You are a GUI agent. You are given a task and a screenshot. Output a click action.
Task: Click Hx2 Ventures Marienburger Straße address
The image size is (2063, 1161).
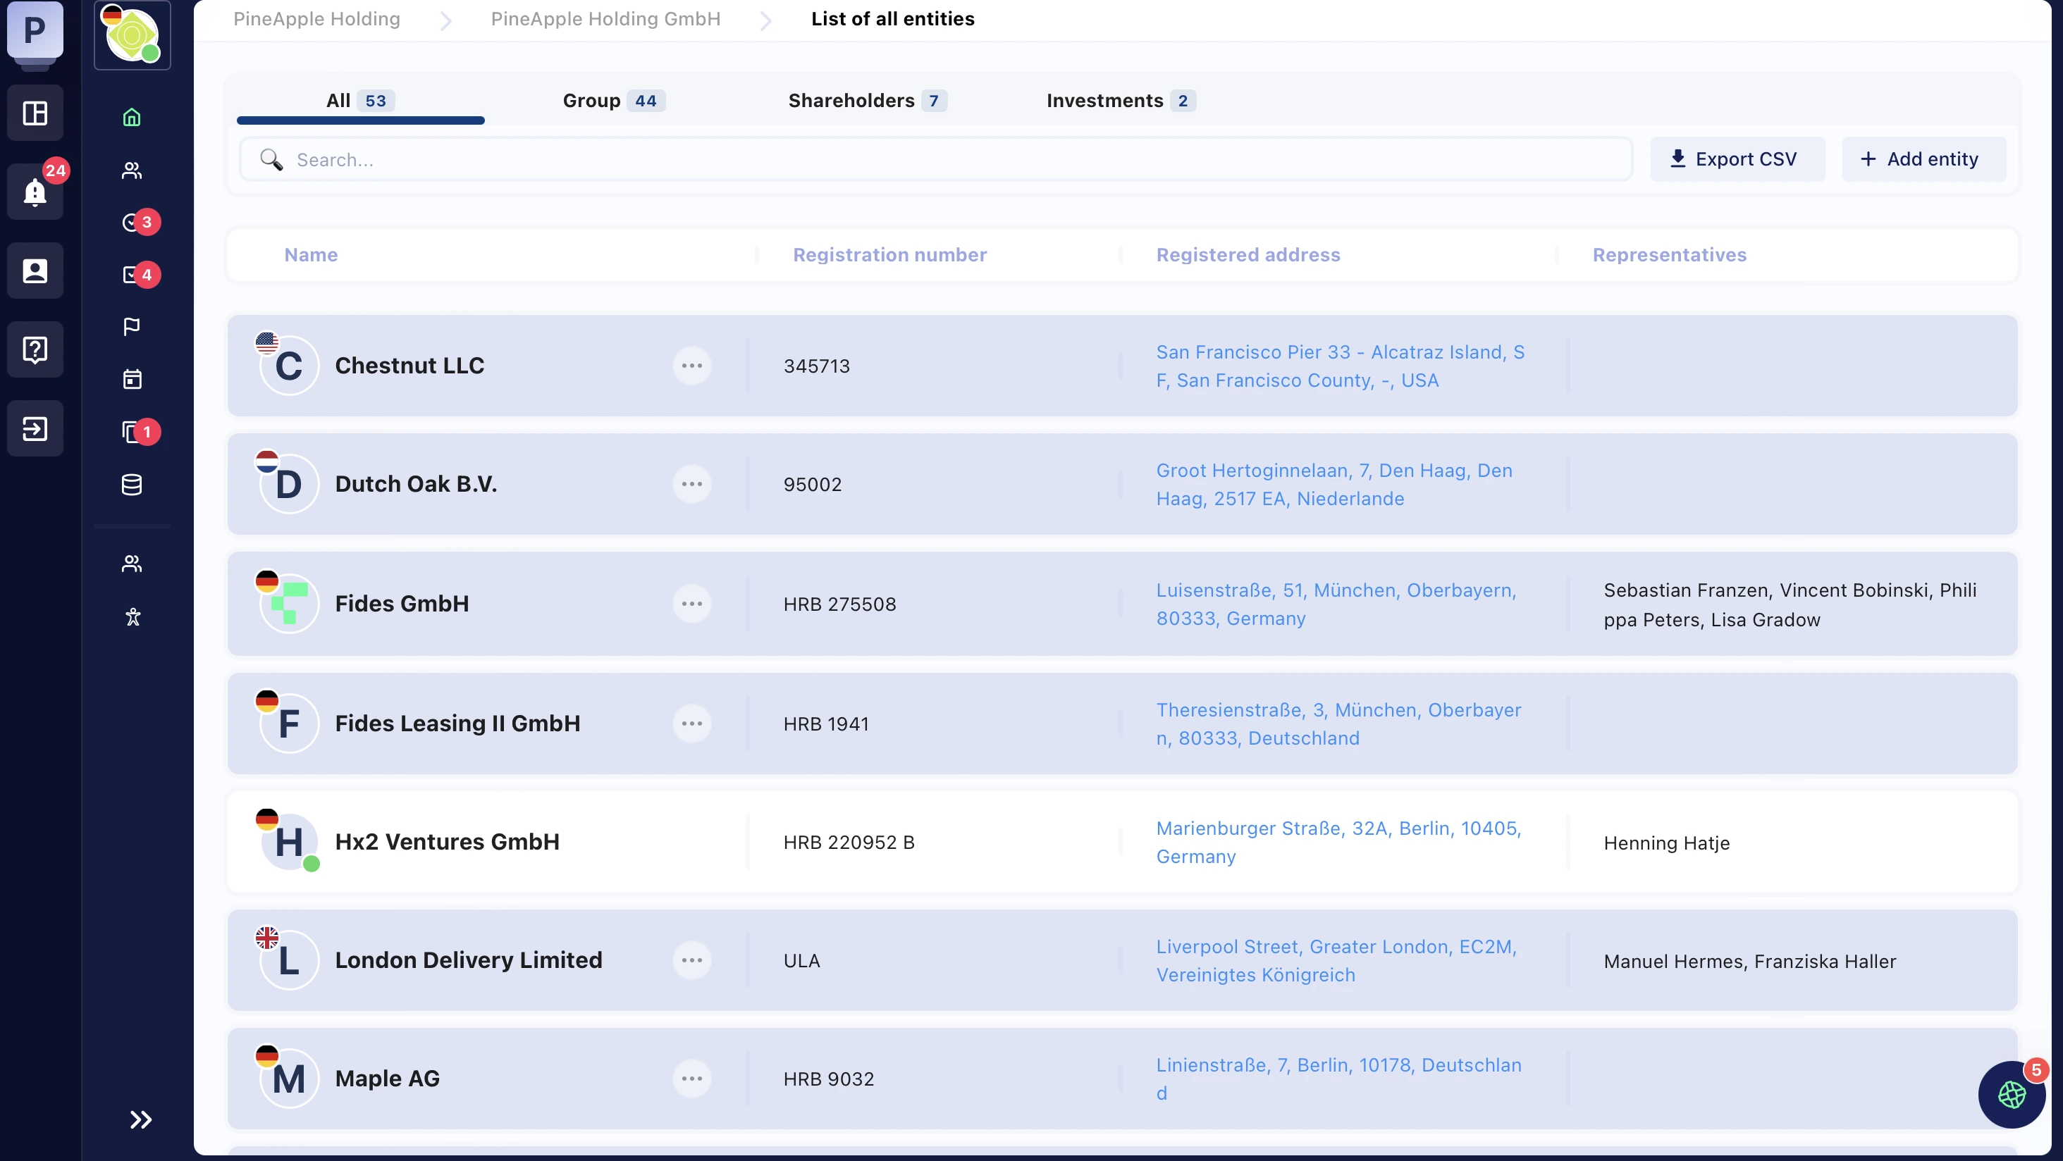(x=1338, y=843)
